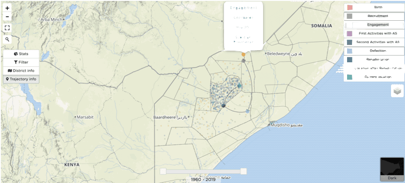Image resolution: width=405 pixels, height=183 pixels.
Task: Toggle the Rehabilitation legend entry
Action: click(374, 59)
